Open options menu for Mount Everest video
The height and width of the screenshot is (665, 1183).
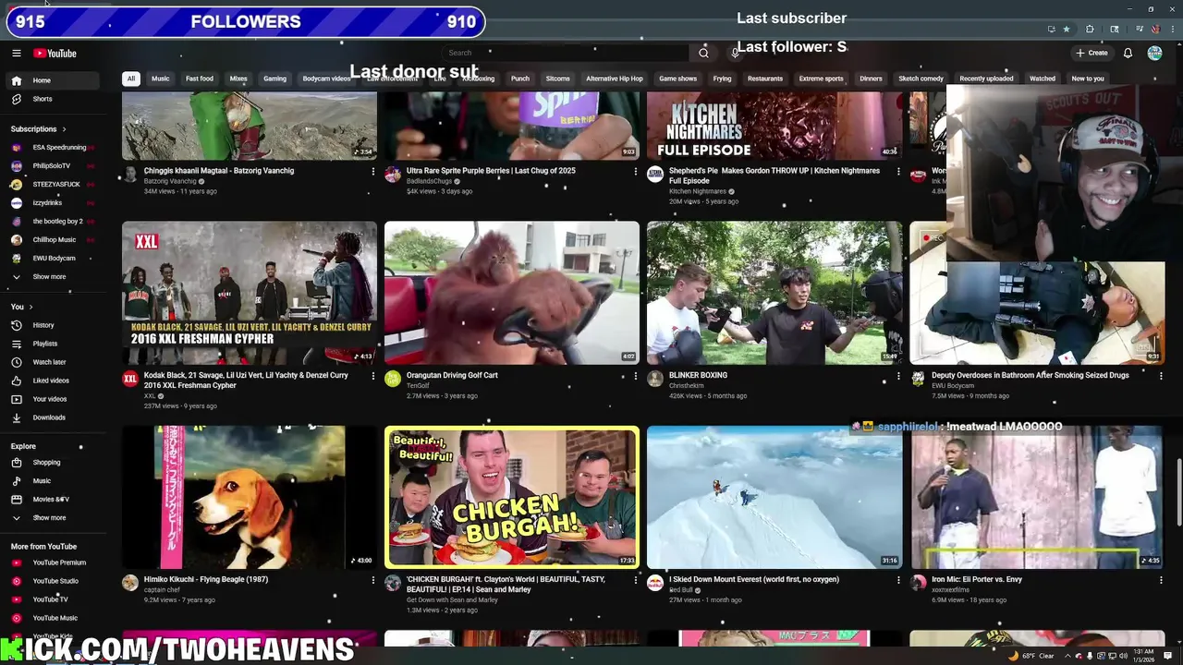(897, 580)
